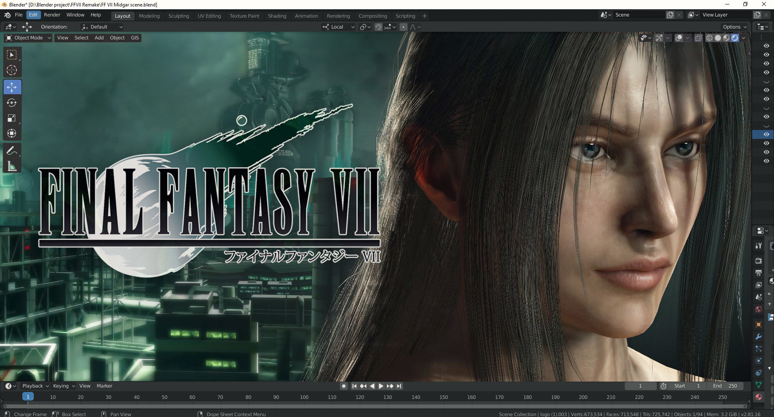Open the Physics properties tab
This screenshot has height=417, width=774.
759,361
